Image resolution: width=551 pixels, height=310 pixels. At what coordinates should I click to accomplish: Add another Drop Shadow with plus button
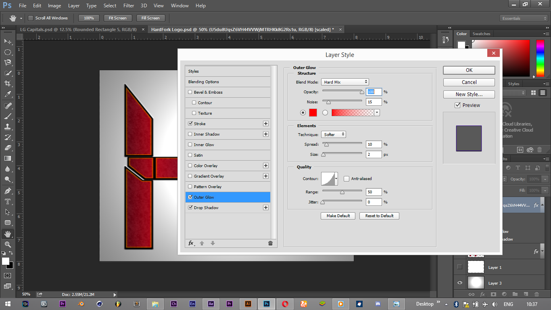[x=265, y=207]
